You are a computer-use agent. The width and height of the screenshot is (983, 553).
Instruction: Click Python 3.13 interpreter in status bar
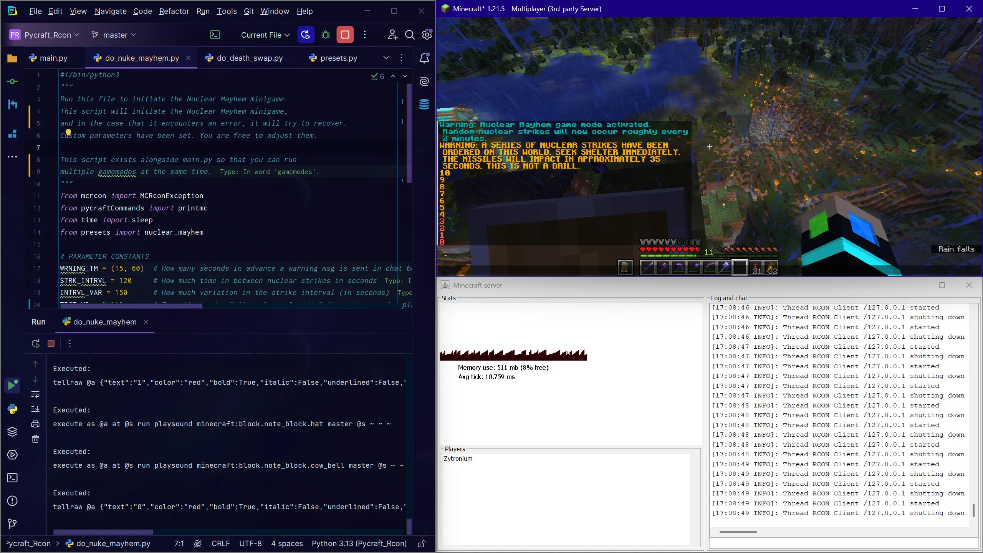[x=359, y=544]
